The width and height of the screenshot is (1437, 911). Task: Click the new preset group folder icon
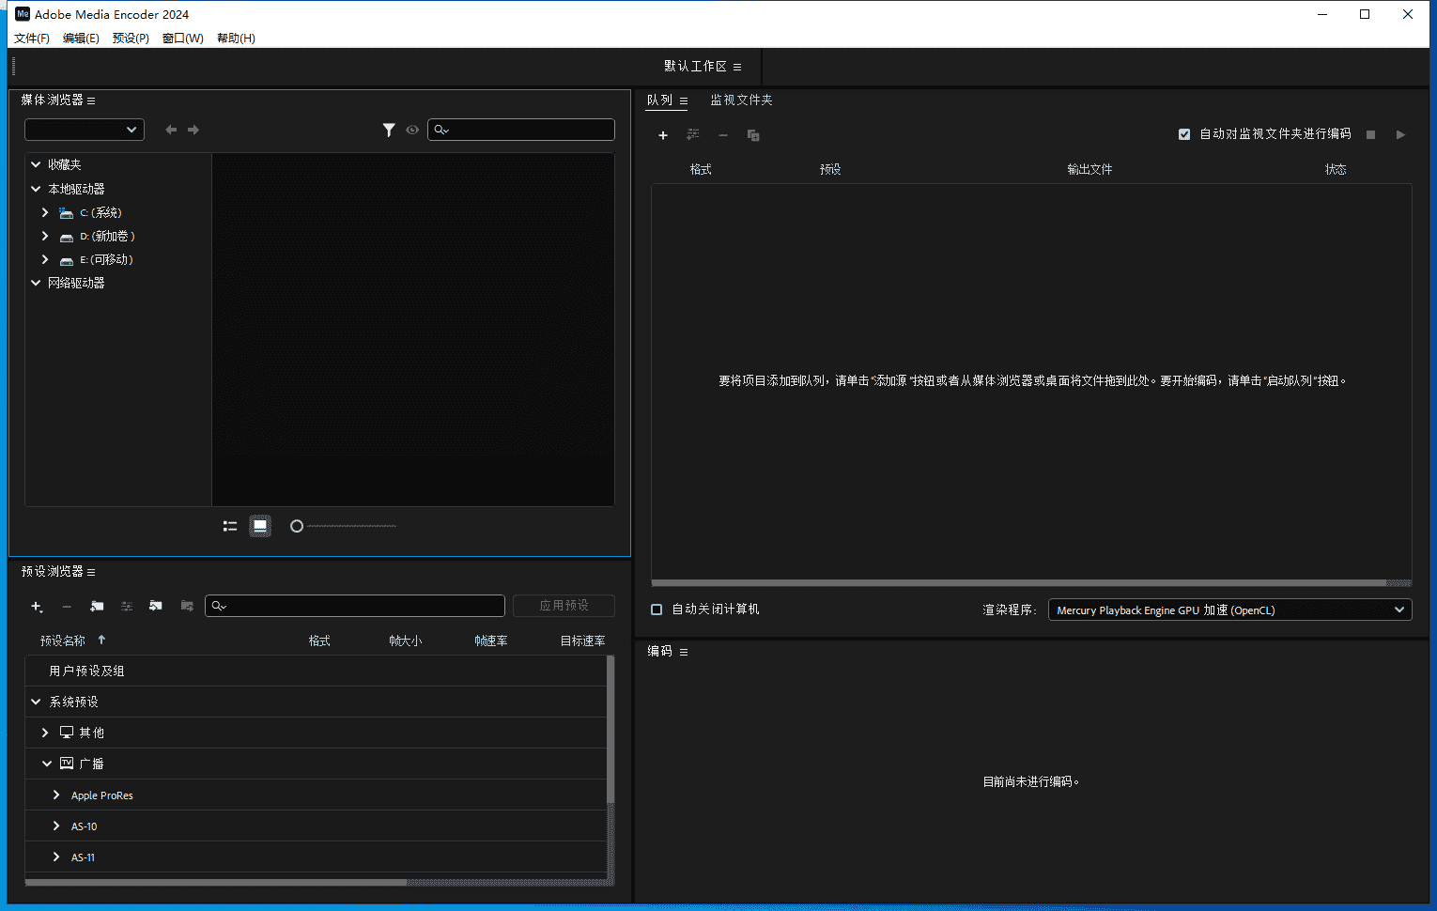pos(97,607)
